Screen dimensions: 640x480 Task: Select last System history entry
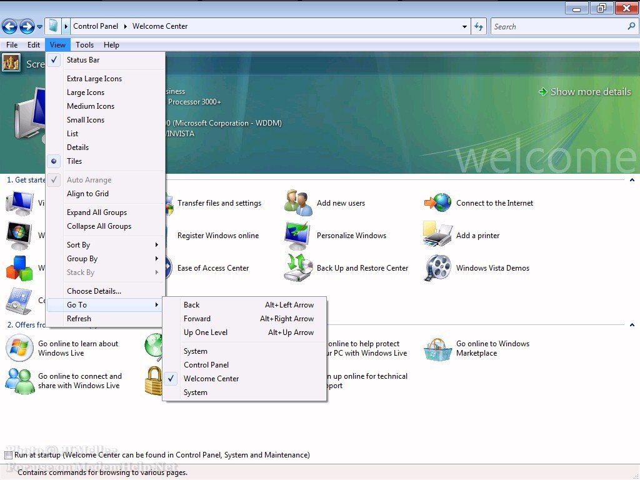tap(245, 392)
